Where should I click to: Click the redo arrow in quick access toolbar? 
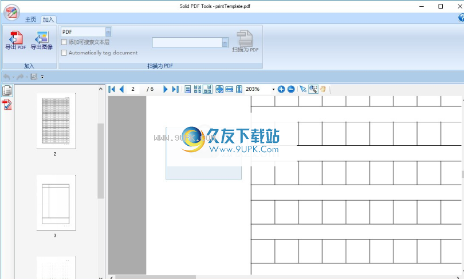click(20, 77)
